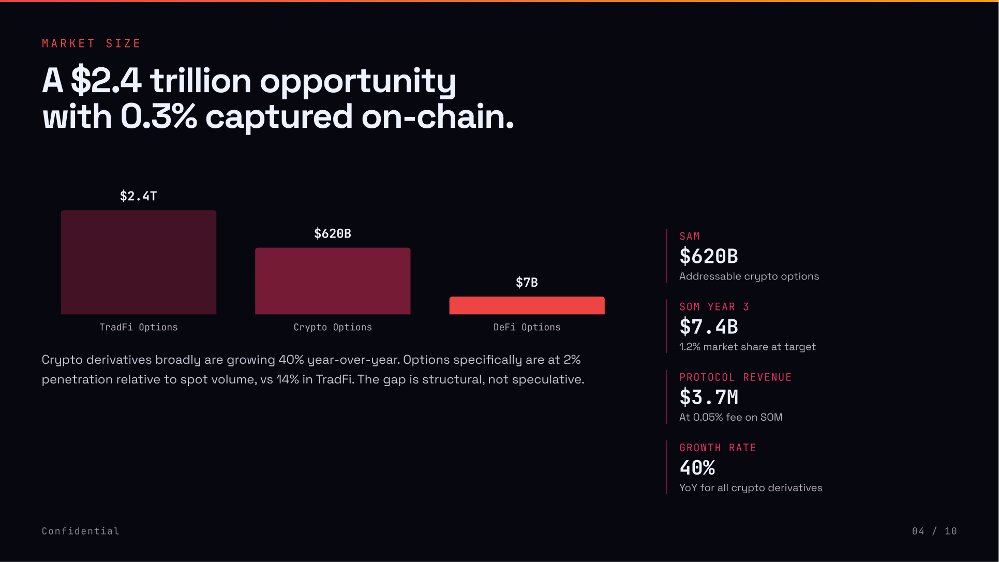
Task: Click the 40% growth rate figure
Action: pyautogui.click(x=697, y=468)
